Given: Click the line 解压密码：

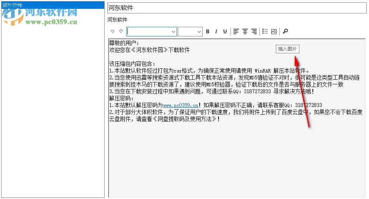Looking at the screenshot, I should click(x=122, y=98).
